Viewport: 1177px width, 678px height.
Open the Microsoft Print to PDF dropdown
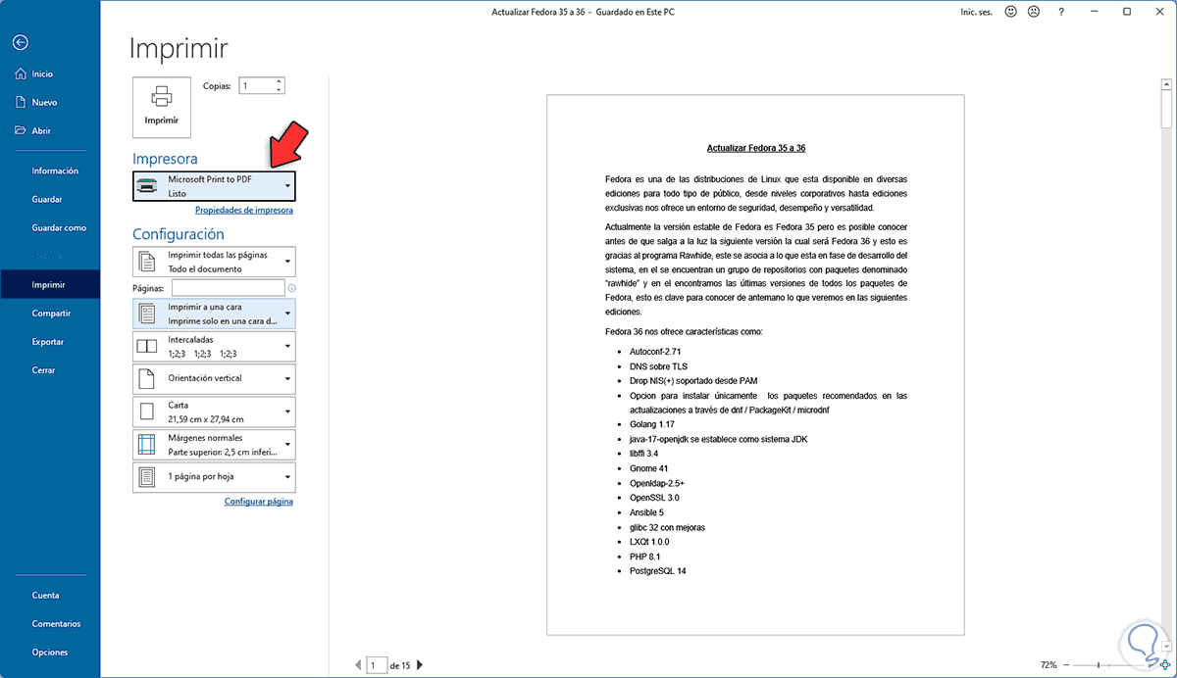click(214, 186)
